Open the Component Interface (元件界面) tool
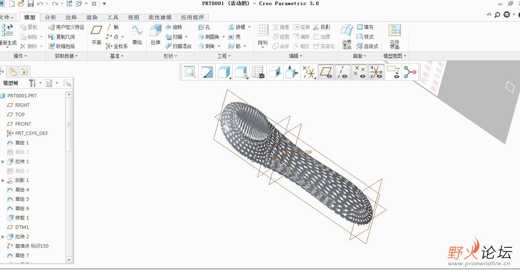The width and height of the screenshot is (520, 270). [394, 36]
